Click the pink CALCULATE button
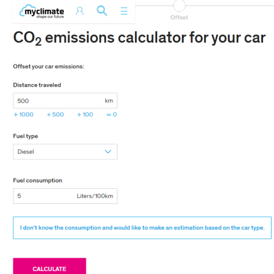Screen dimensions: 274x274 49,266
